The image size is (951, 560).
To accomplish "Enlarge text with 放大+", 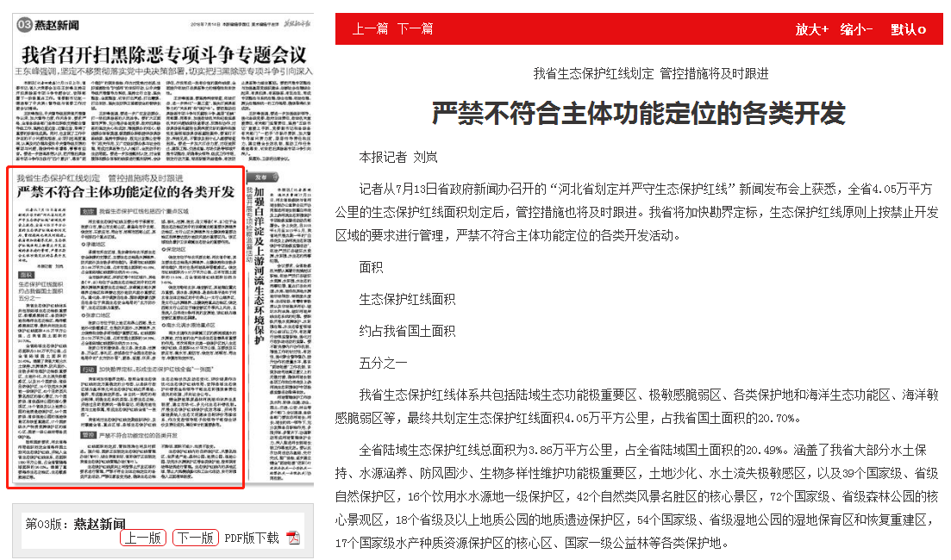I will click(x=811, y=29).
